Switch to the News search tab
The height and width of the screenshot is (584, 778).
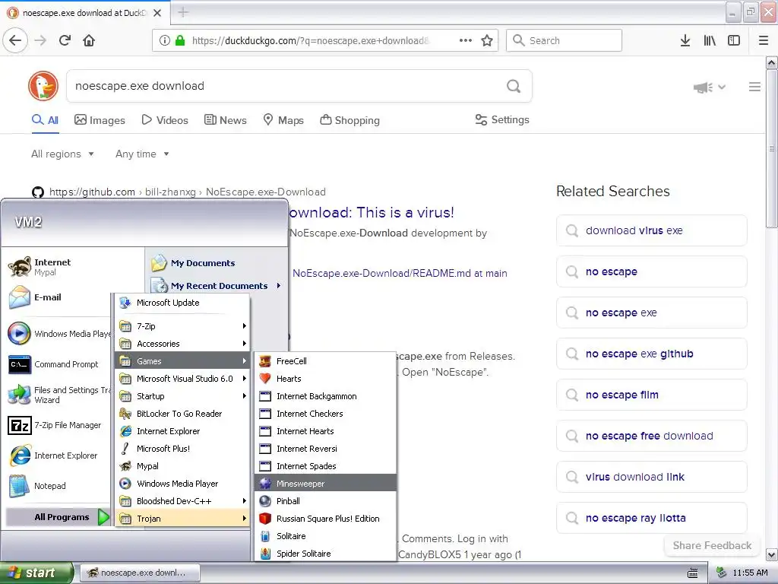coord(225,120)
